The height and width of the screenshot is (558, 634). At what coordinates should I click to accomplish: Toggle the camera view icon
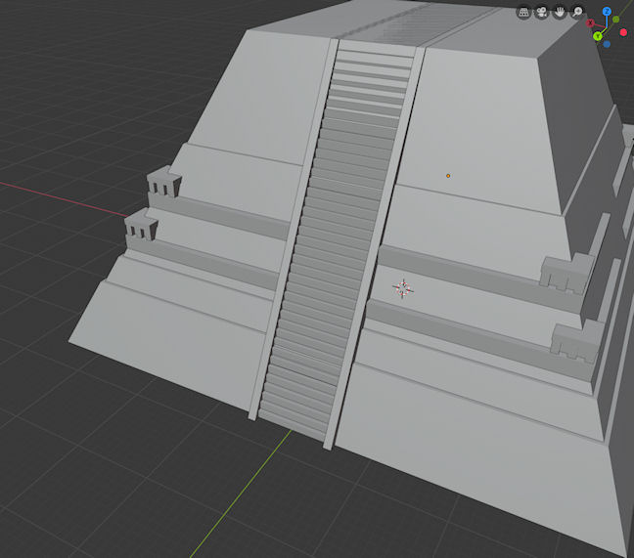click(542, 13)
